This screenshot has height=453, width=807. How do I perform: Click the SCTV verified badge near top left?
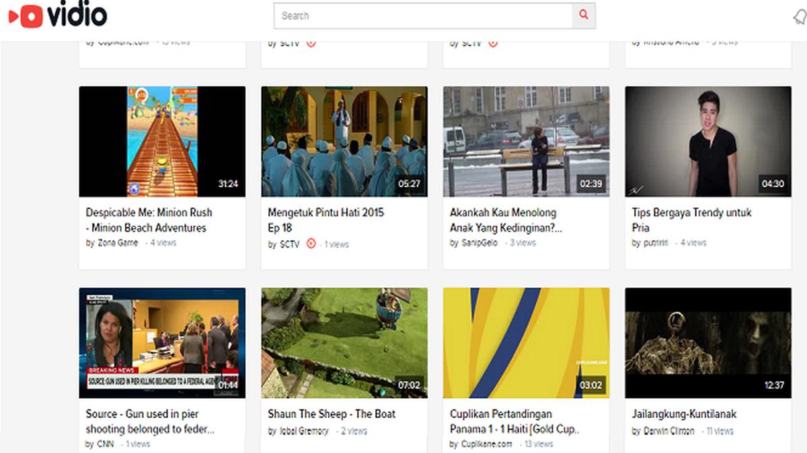pyautogui.click(x=310, y=42)
